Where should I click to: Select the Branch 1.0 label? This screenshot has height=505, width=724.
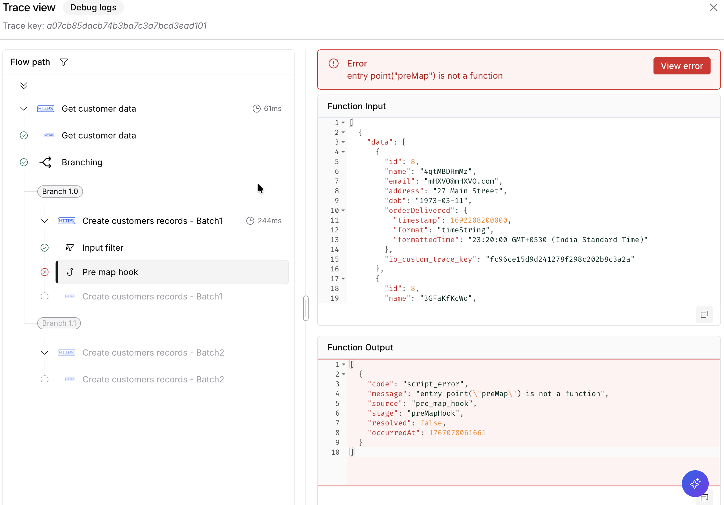[60, 192]
